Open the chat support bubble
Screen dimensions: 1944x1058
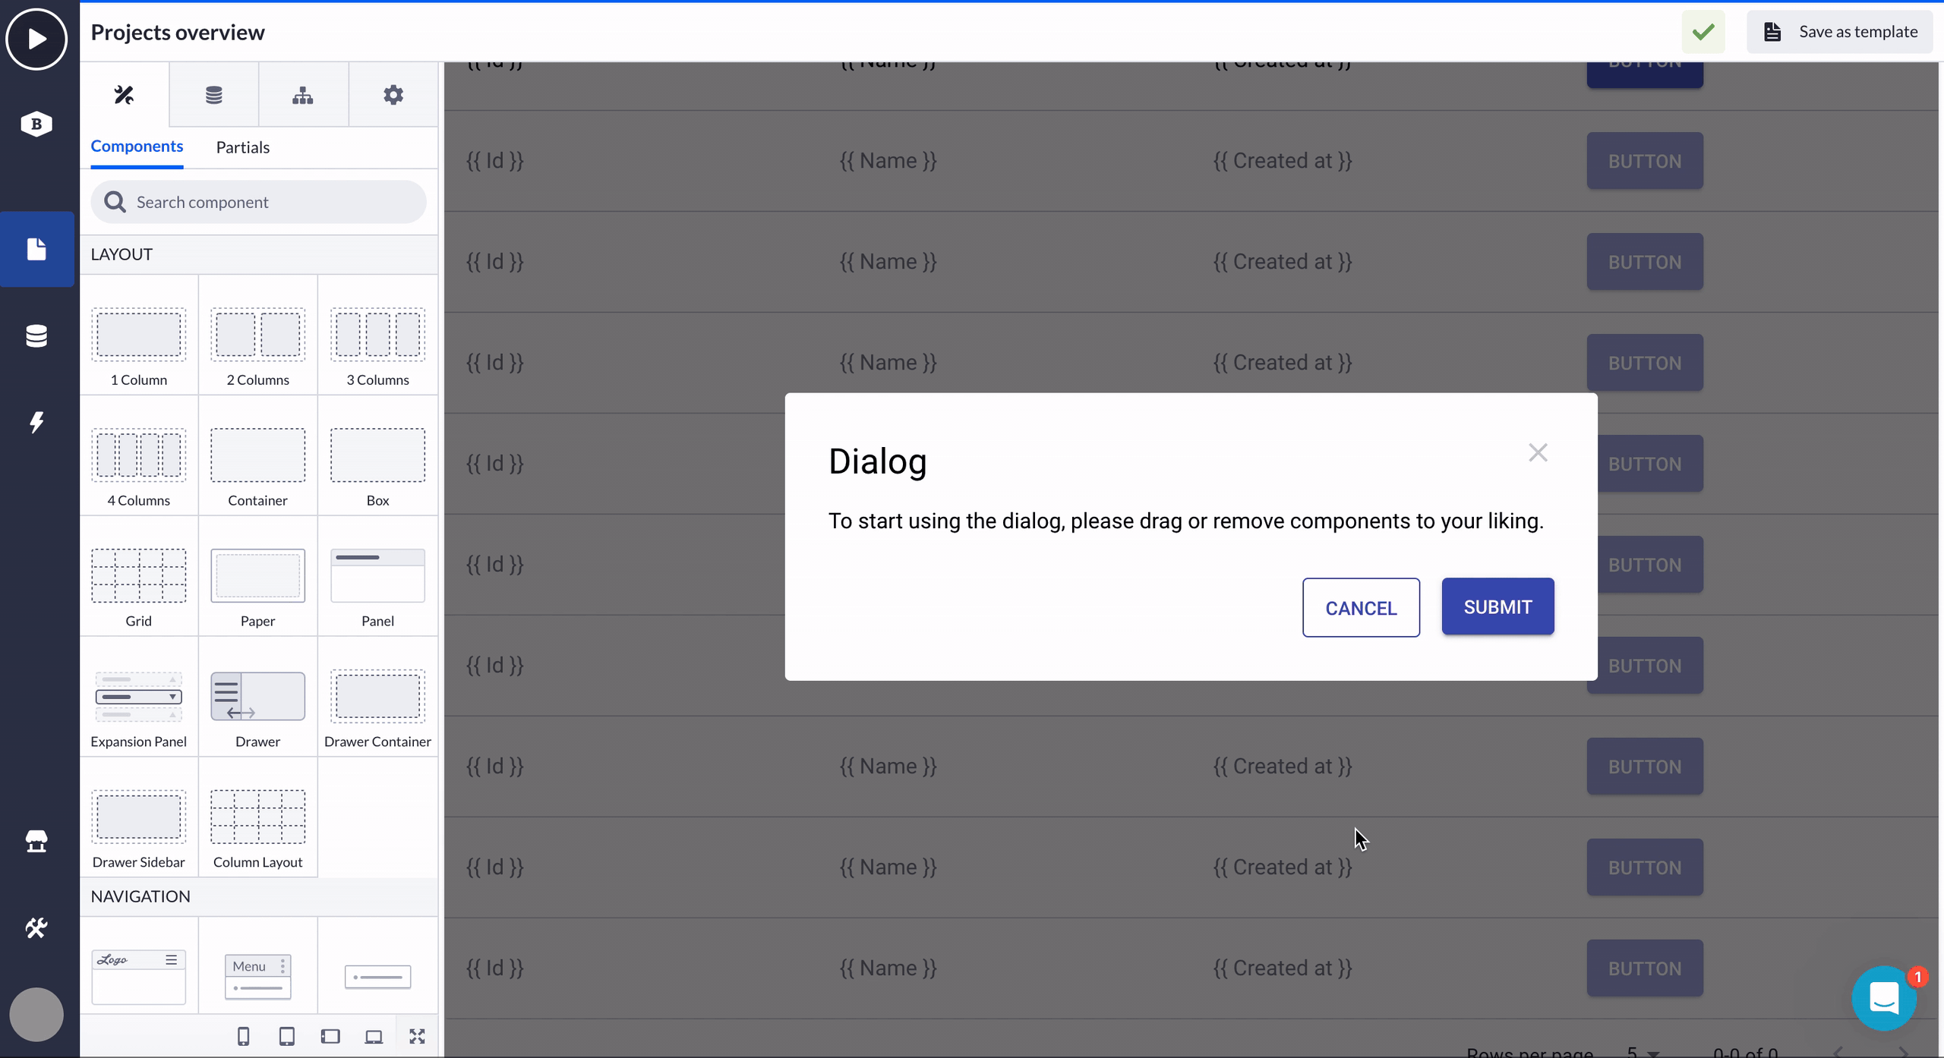(1884, 998)
